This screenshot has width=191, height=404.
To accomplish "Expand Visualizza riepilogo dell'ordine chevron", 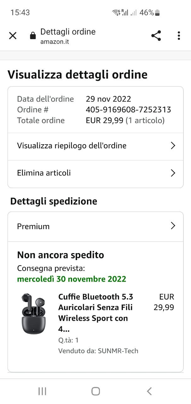I will 173,146.
